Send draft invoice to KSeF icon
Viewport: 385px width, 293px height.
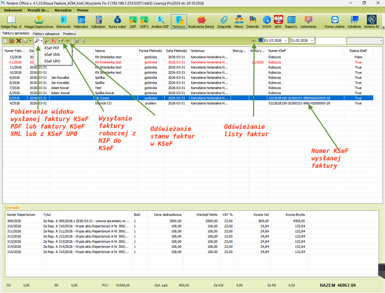point(61,41)
